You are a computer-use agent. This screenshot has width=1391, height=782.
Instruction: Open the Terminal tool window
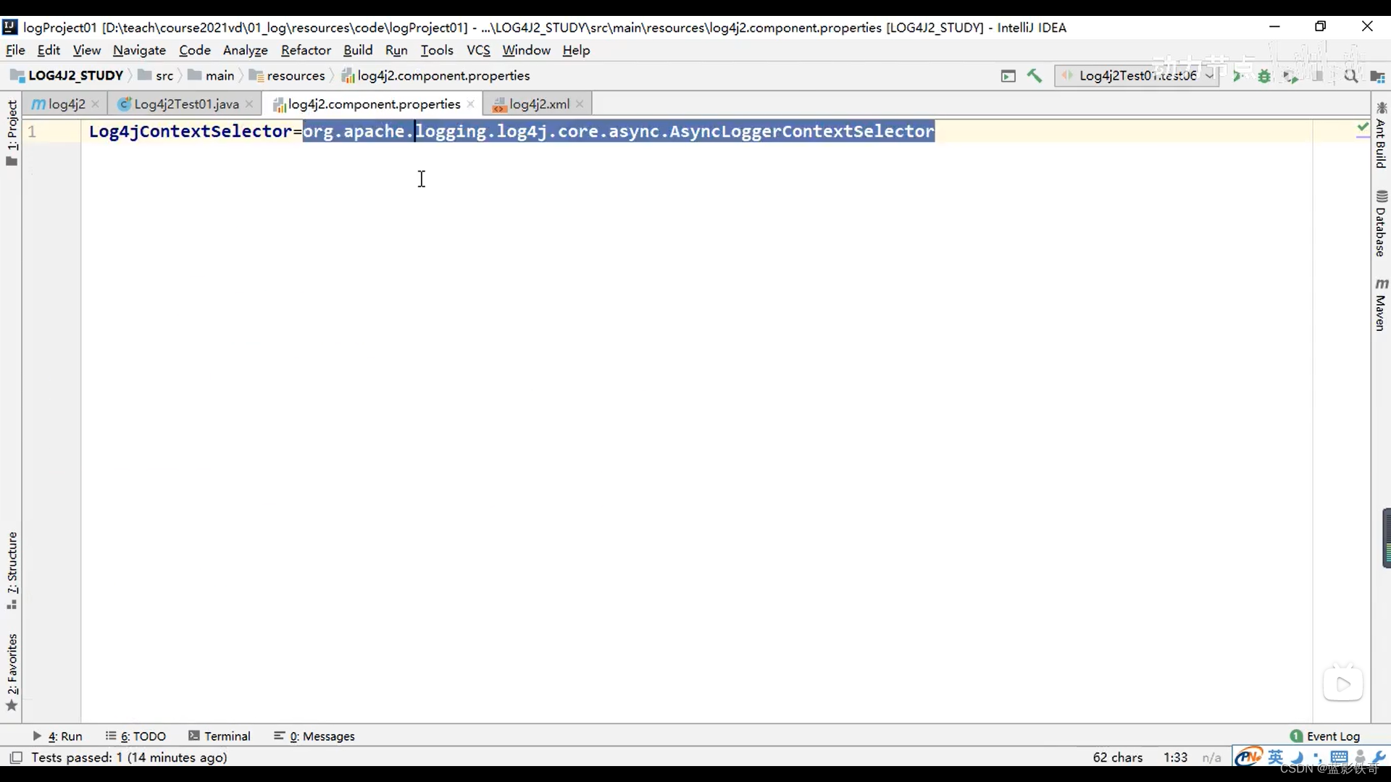[x=220, y=736]
